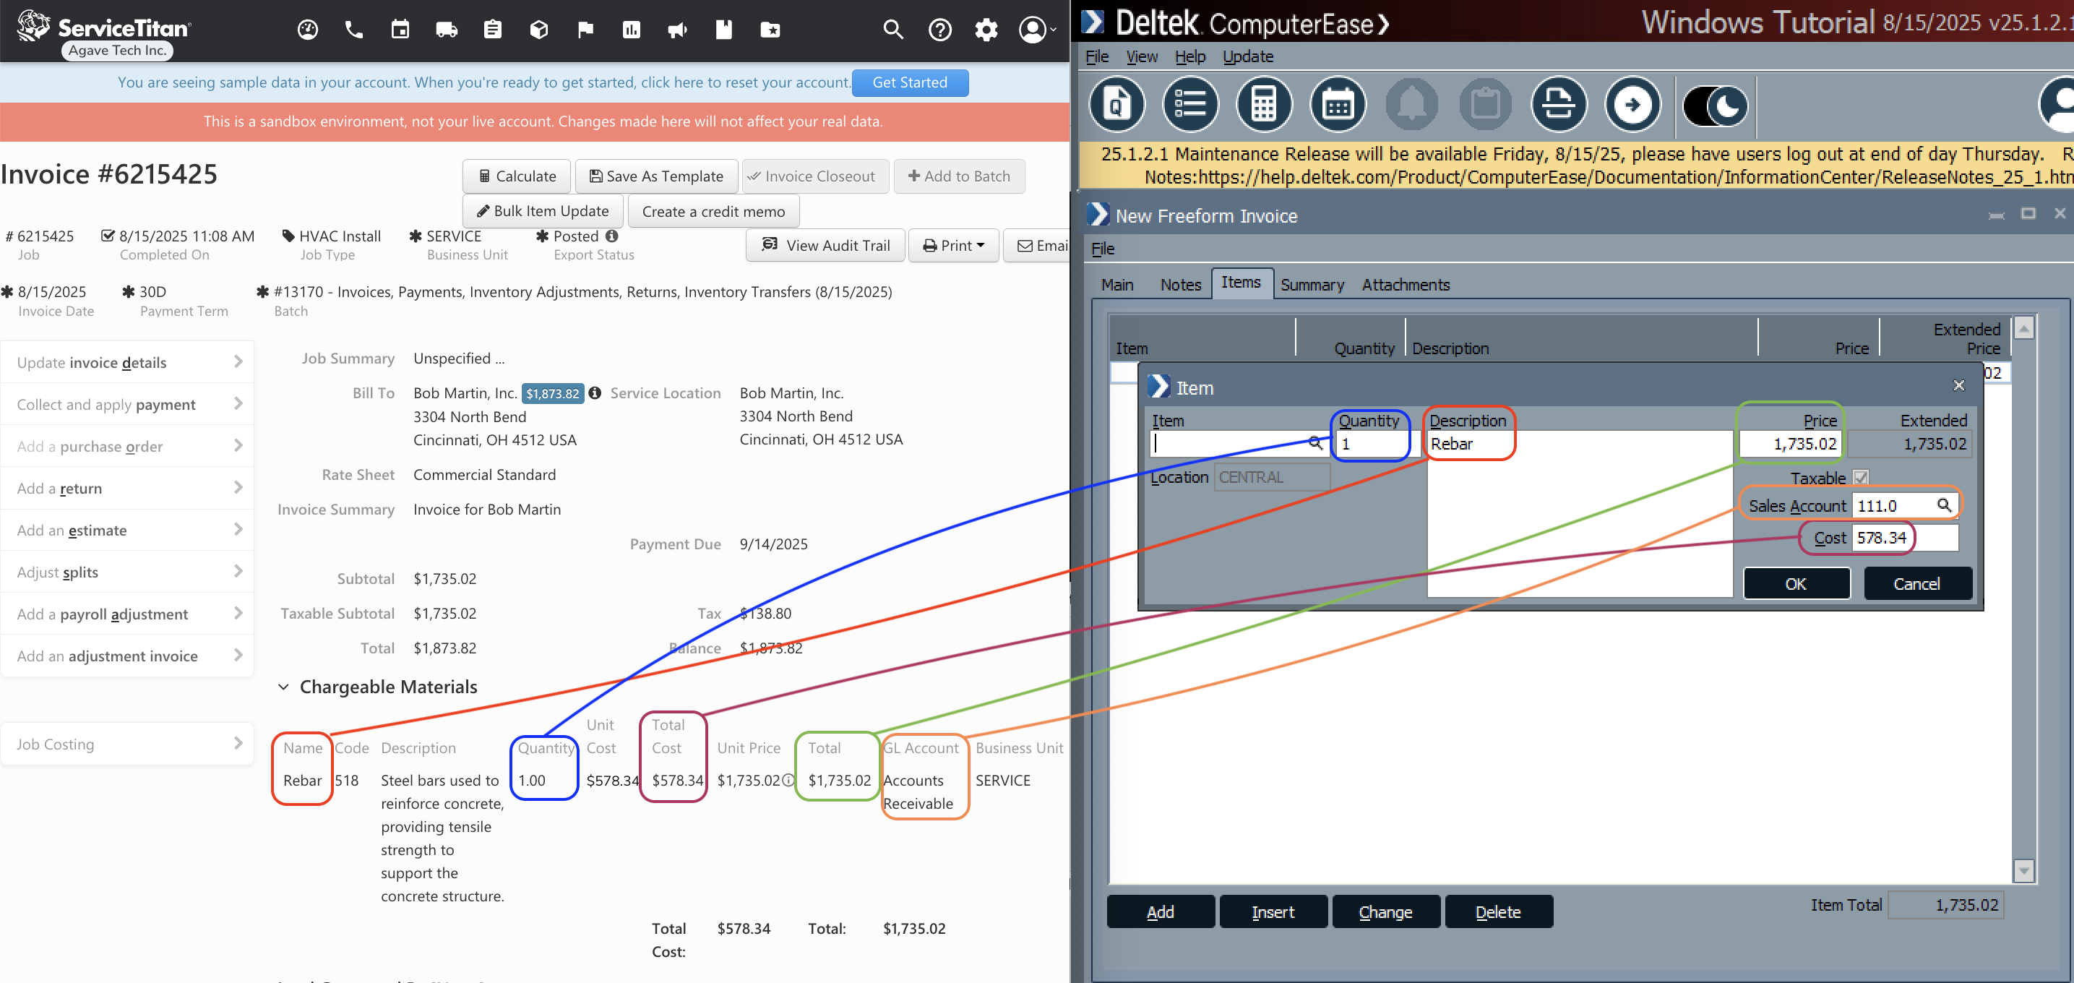This screenshot has width=2074, height=983.
Task: Open the Print dropdown
Action: (x=953, y=246)
